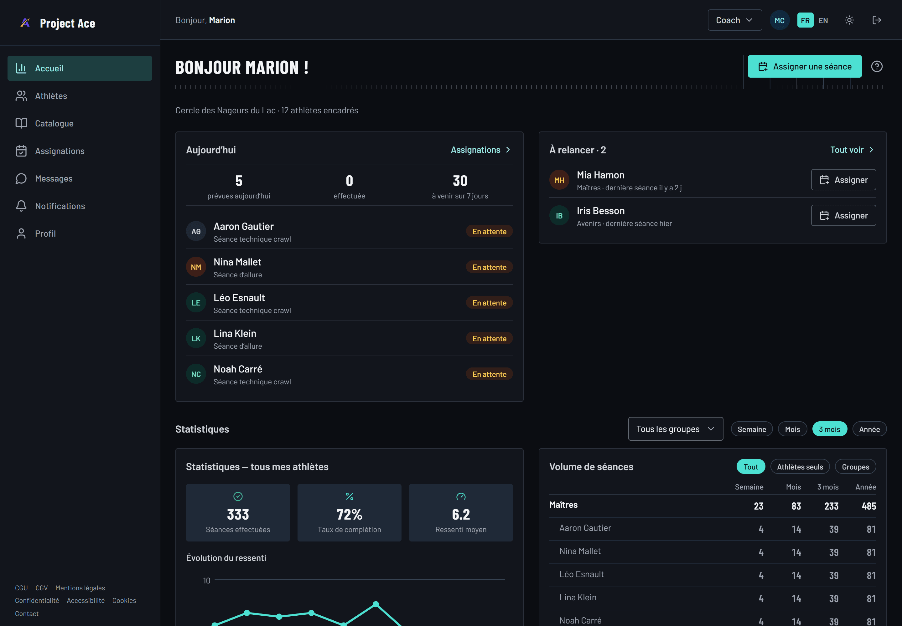Open Athlètes via its people icon
This screenshot has width=902, height=626.
pos(21,96)
